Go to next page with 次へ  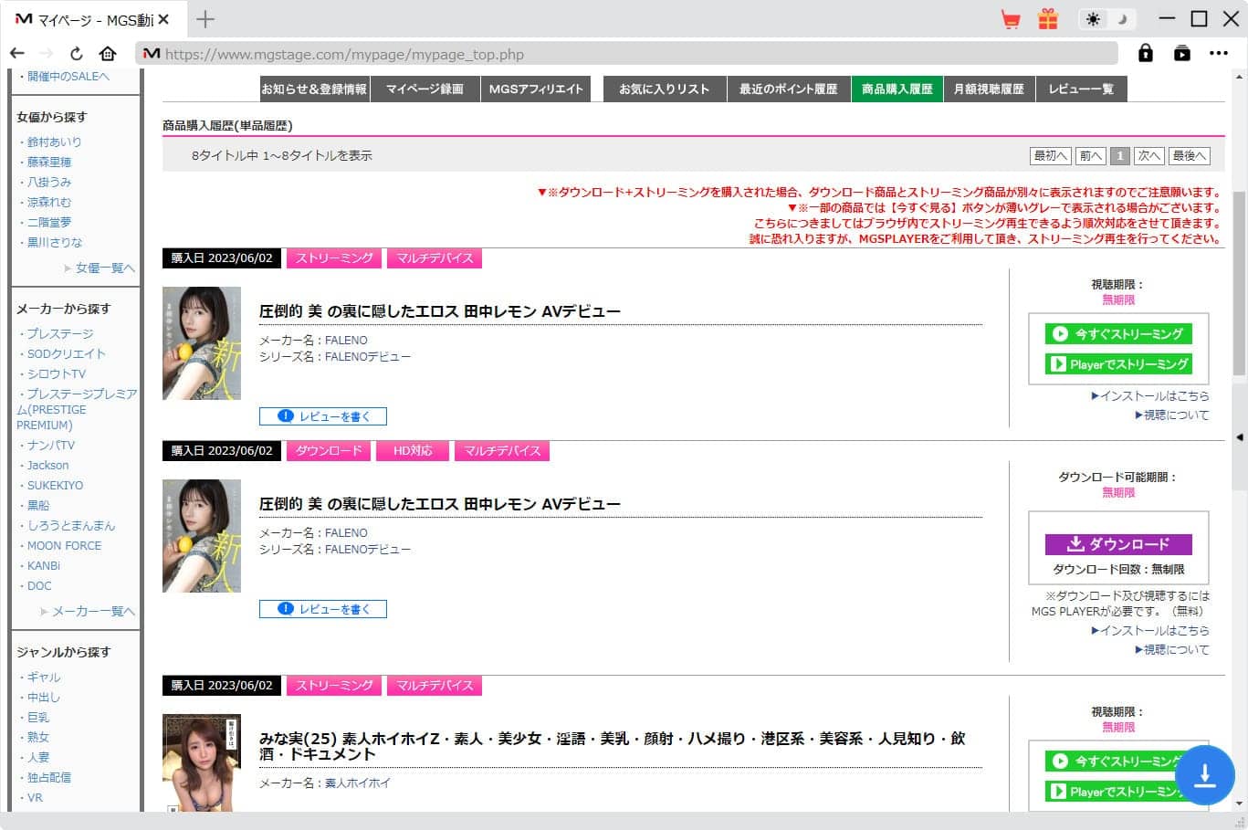pos(1148,156)
